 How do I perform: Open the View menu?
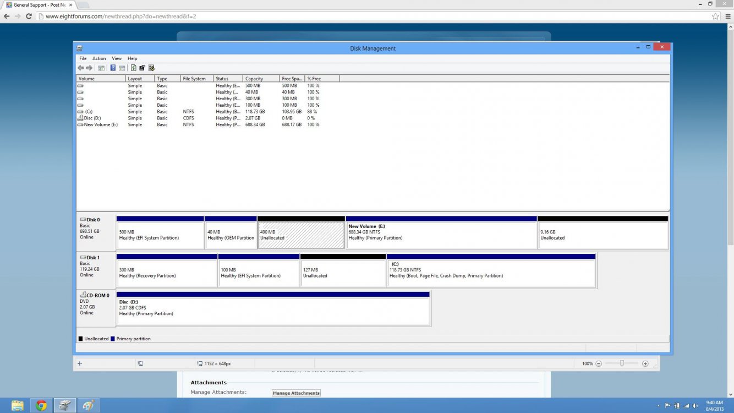pyautogui.click(x=117, y=58)
